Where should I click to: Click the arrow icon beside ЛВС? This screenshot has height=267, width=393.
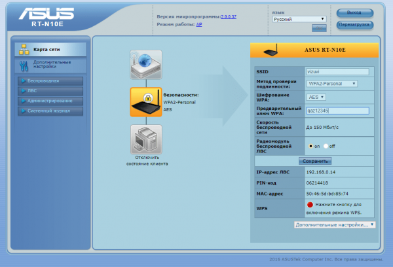click(x=24, y=91)
